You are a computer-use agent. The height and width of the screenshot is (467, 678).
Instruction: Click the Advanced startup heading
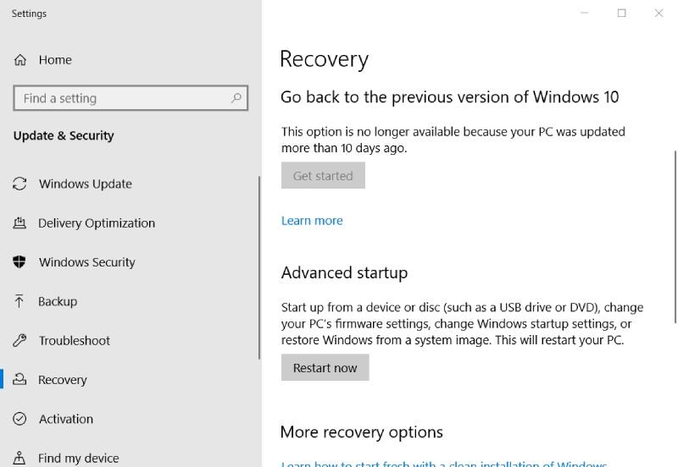click(x=344, y=272)
